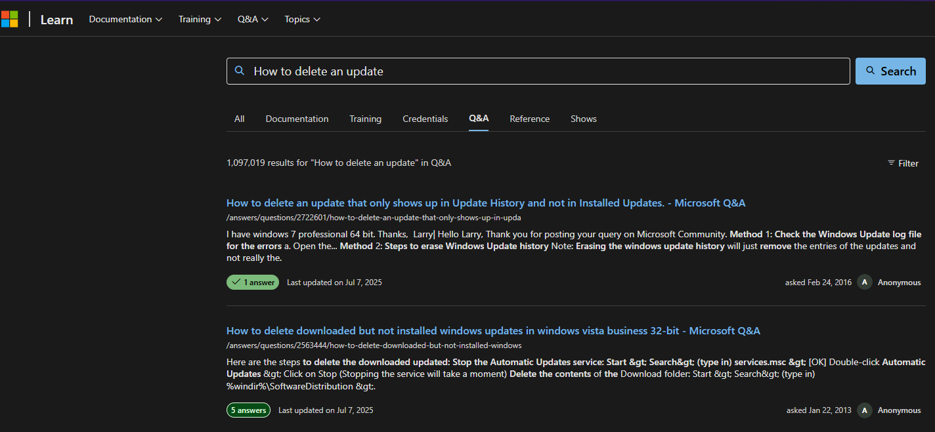Click the URL path /answers/questions/2563444
Screen dimensions: 935x432
(374, 345)
